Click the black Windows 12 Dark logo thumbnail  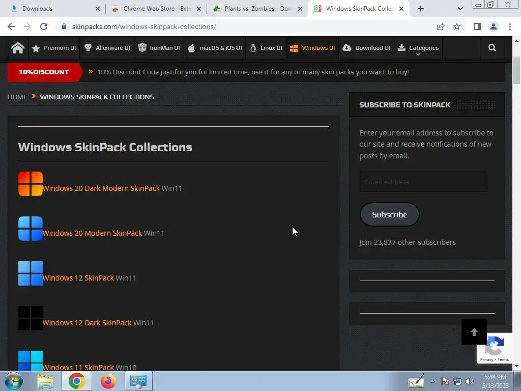tap(31, 318)
